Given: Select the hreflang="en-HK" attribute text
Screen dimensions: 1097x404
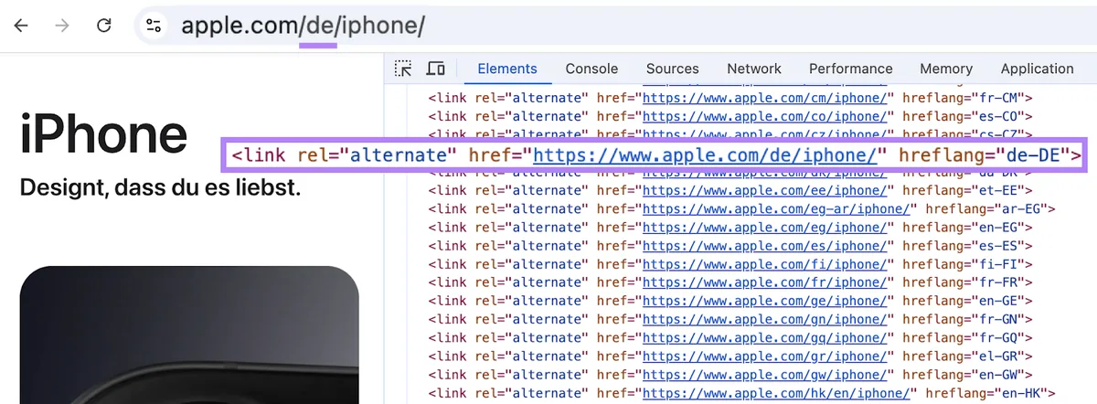Looking at the screenshot, I should (986, 393).
